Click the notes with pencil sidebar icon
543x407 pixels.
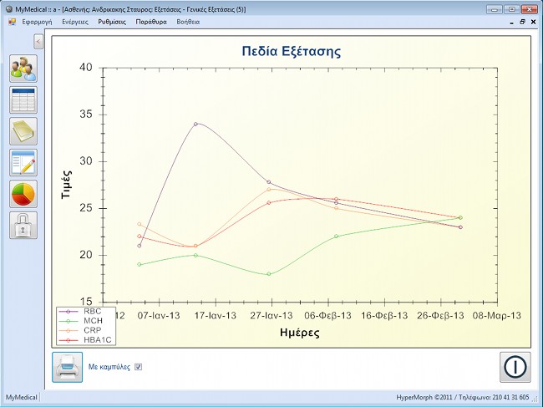coord(23,162)
